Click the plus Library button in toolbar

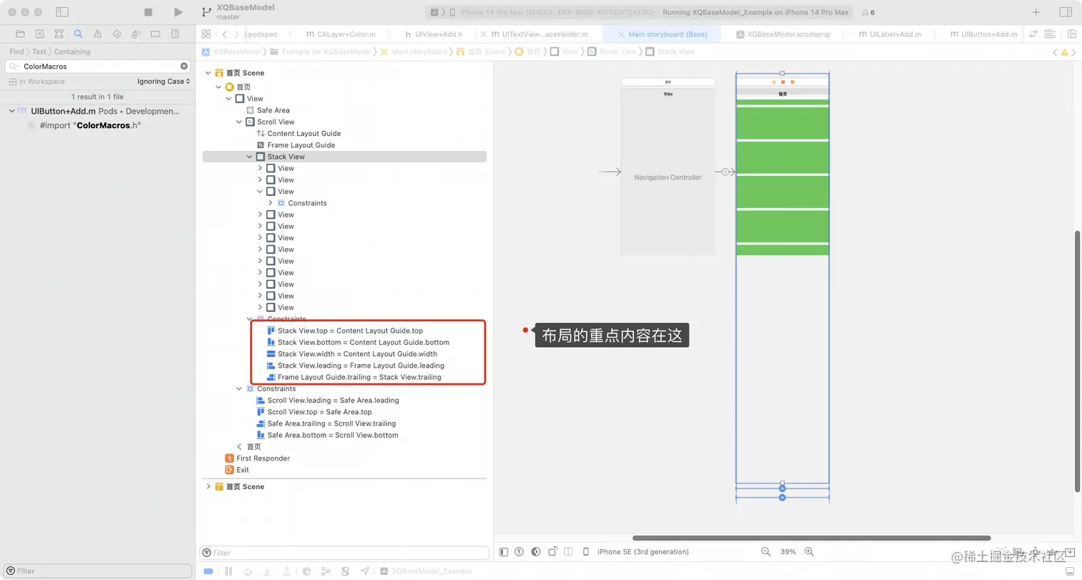tap(1036, 12)
